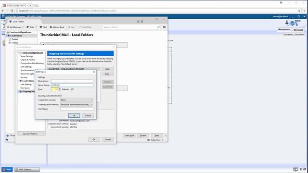Click in the Server Name field

[72, 85]
